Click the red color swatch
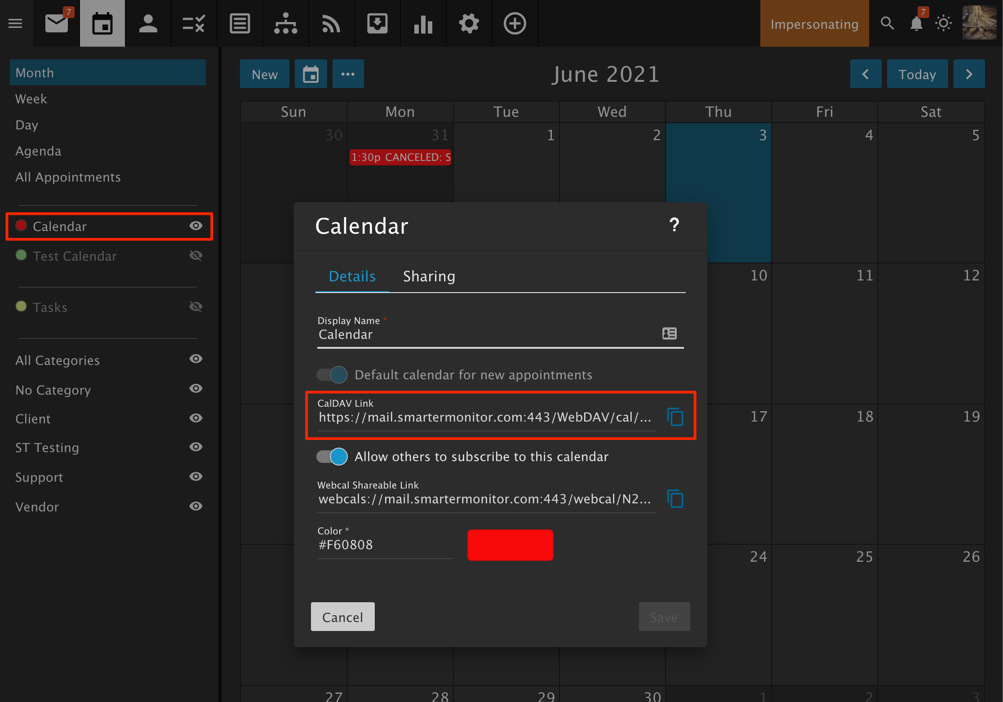This screenshot has width=1003, height=702. point(510,545)
